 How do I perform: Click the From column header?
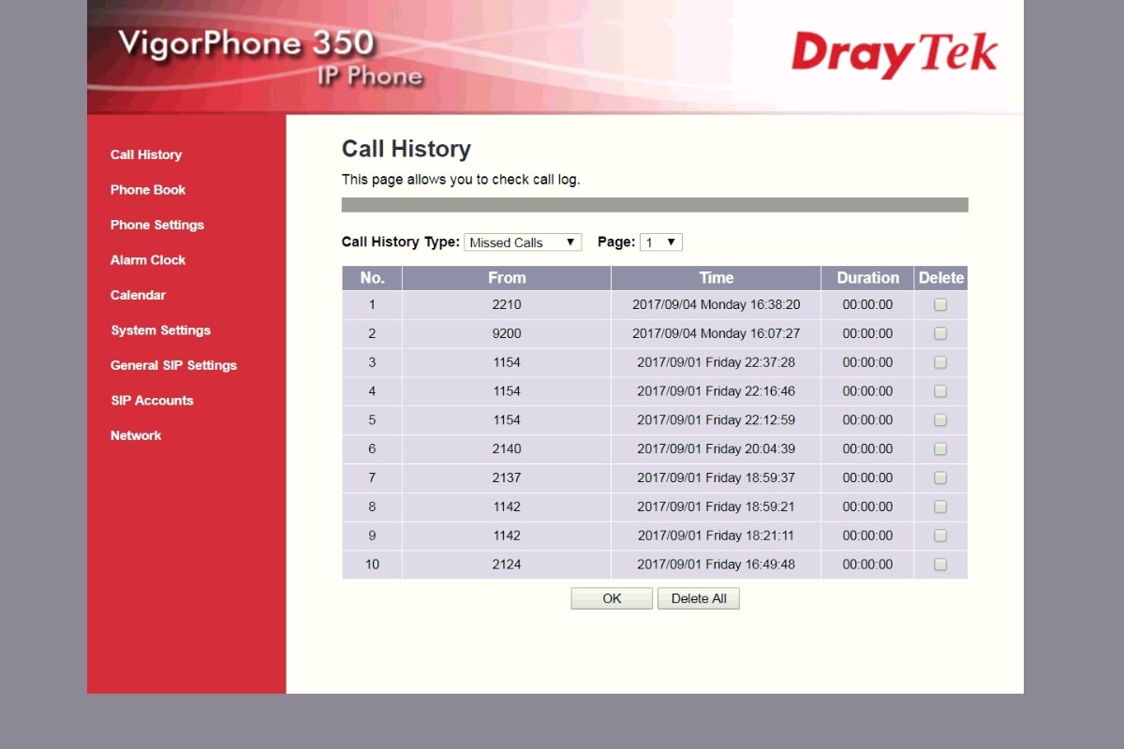pos(507,278)
